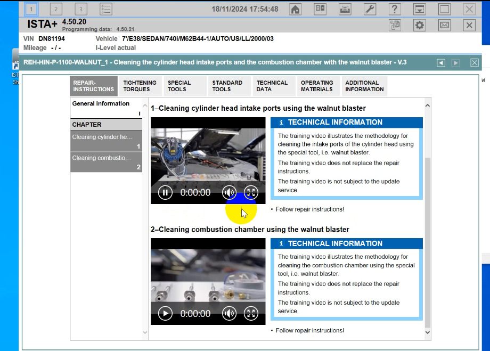Pause the first training video
This screenshot has height=351, width=490.
165,192
